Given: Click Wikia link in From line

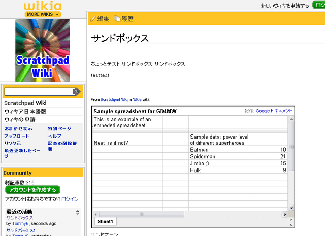Looking at the screenshot, I should pos(137,99).
